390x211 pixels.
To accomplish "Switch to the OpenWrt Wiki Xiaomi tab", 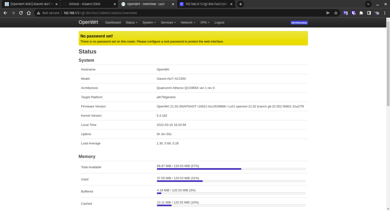I will pyautogui.click(x=29, y=4).
